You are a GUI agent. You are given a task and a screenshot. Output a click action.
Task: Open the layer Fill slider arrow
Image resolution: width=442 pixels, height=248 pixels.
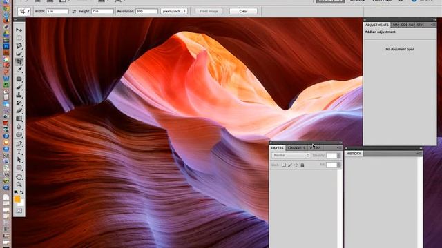click(x=339, y=165)
